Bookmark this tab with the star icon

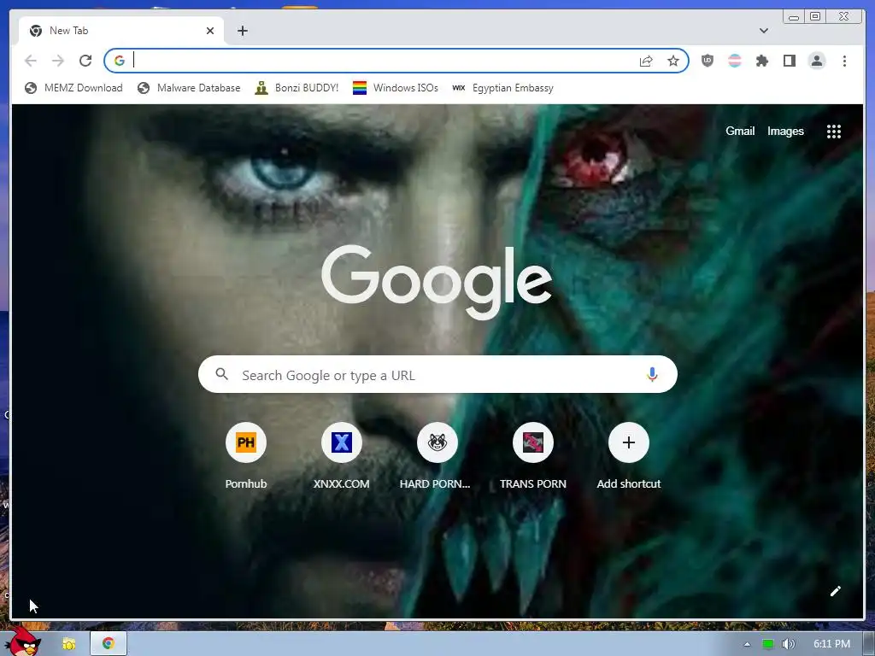coord(673,61)
